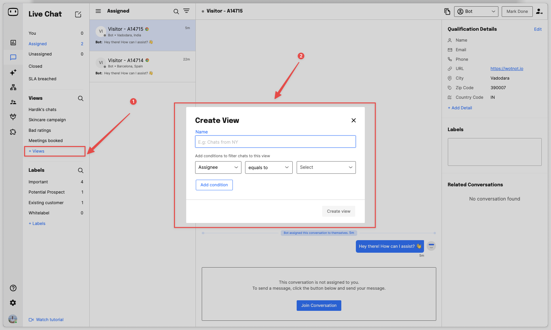
Task: Search conversations in the Assigned list
Action: click(176, 12)
